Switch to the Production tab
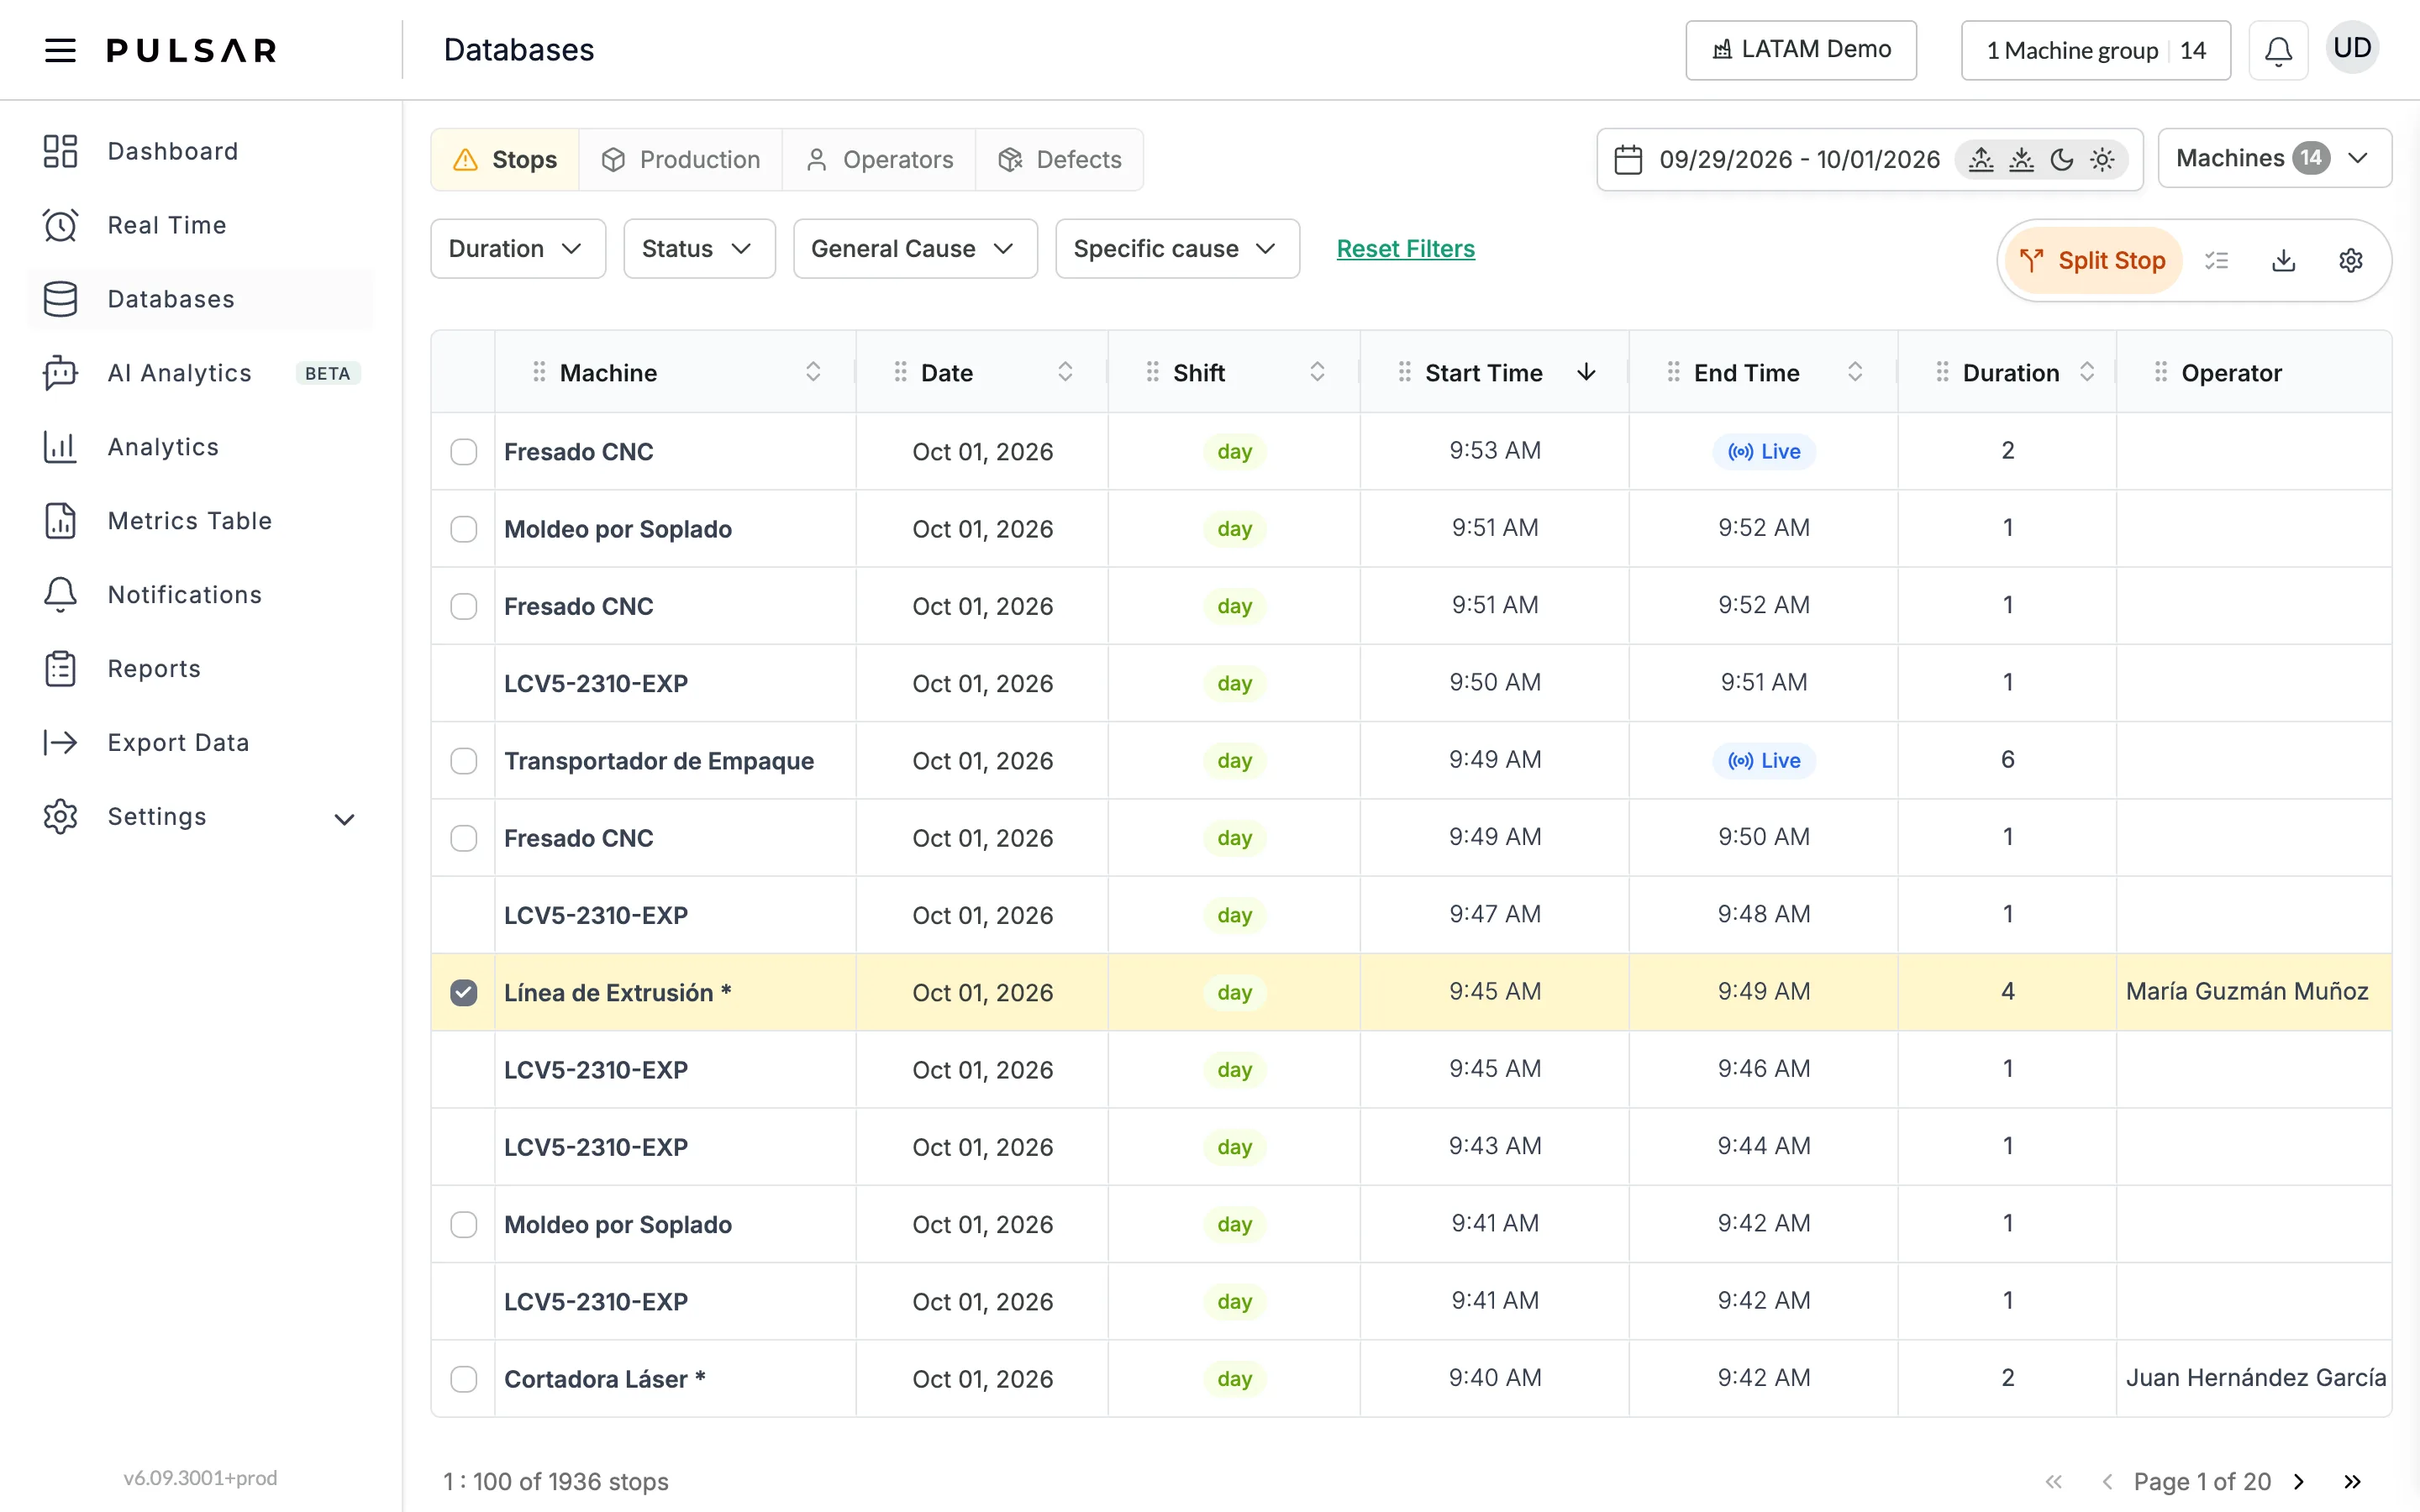 click(681, 160)
